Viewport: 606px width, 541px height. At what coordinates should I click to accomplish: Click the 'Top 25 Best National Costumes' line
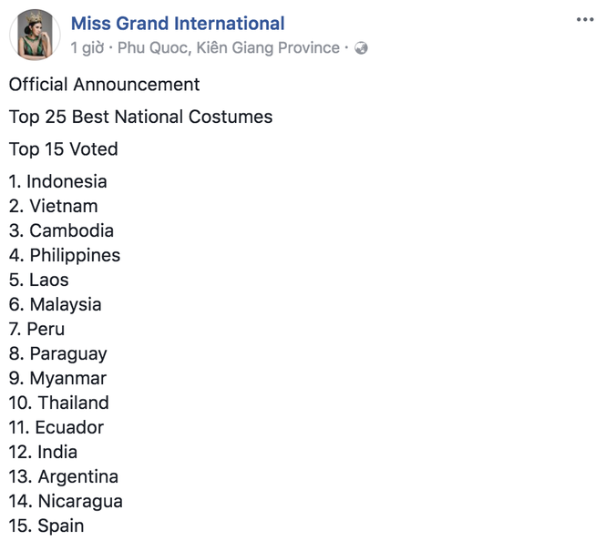point(140,117)
